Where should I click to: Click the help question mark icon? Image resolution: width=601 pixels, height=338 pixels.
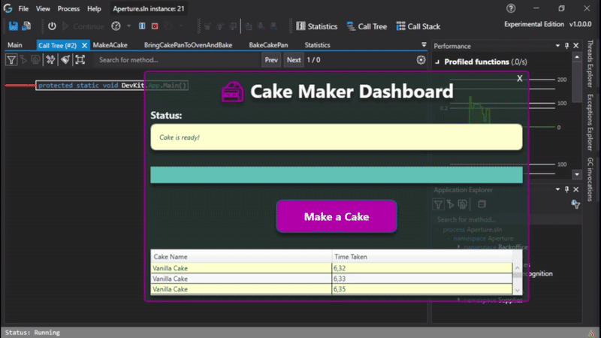(512, 8)
